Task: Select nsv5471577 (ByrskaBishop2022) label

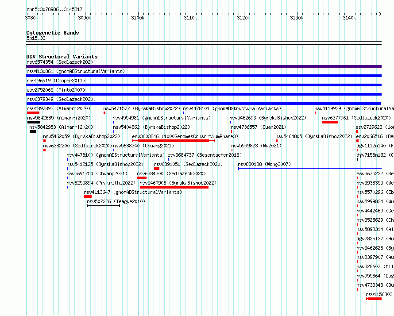Action: click(142, 108)
